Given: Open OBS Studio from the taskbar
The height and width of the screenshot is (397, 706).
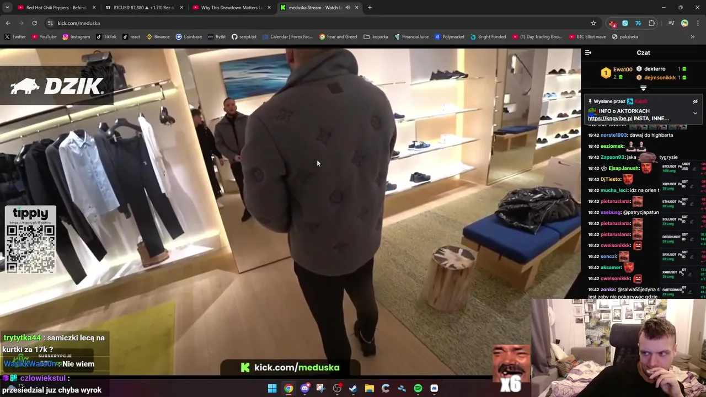Looking at the screenshot, I should [x=337, y=388].
